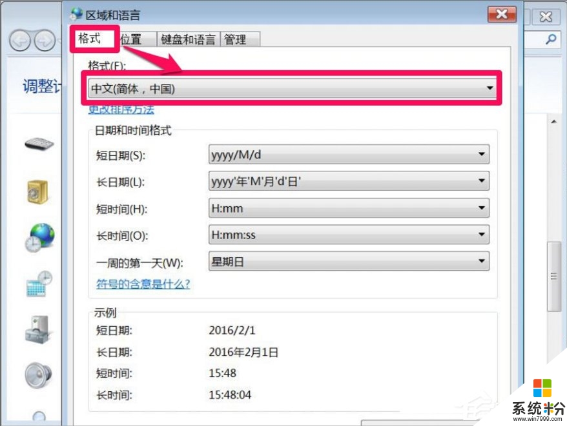Click the Back arrow in Control Panel window
This screenshot has width=567, height=426.
point(19,40)
